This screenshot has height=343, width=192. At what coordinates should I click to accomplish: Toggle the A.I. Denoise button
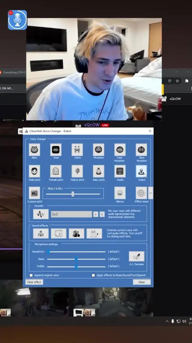(x=136, y=256)
